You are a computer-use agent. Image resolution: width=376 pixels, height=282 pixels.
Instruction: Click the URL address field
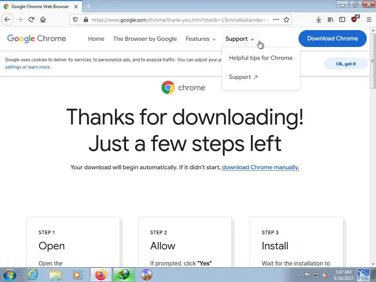(x=180, y=20)
